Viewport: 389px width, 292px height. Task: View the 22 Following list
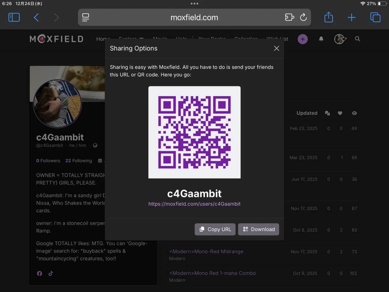(x=78, y=161)
